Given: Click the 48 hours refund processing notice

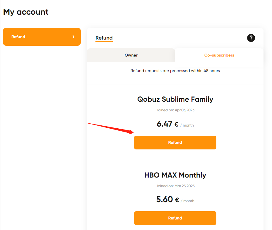Looking at the screenshot, I should pos(175,71).
